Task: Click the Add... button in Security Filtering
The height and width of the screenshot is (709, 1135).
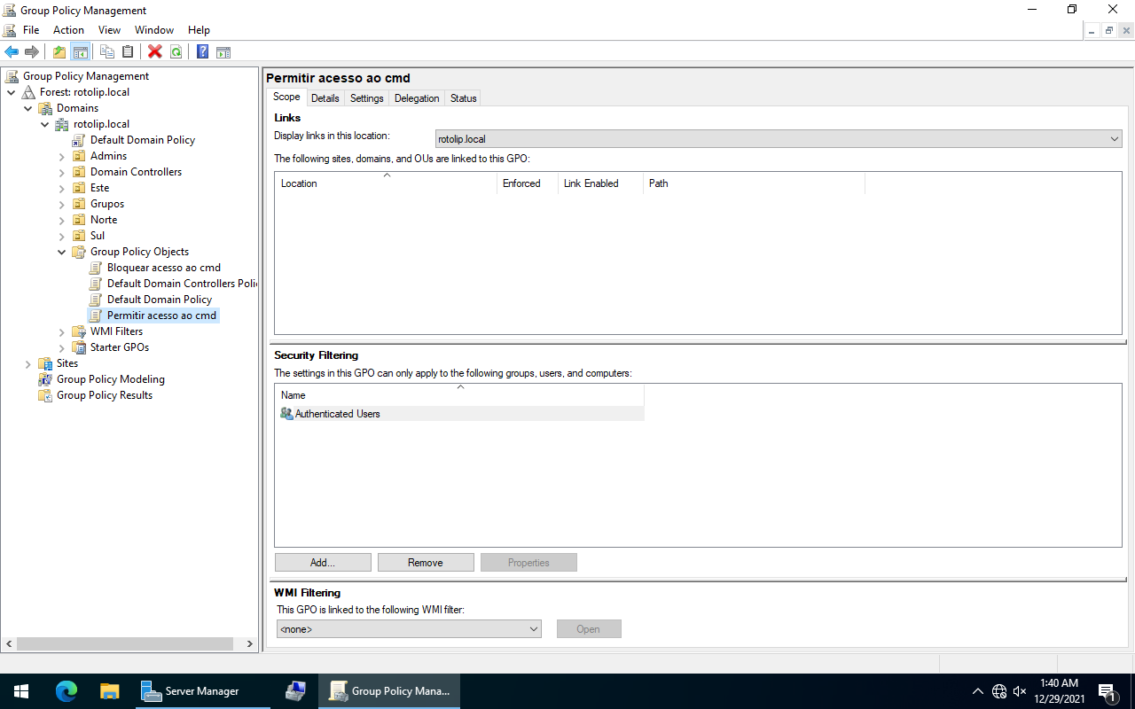Action: [323, 563]
